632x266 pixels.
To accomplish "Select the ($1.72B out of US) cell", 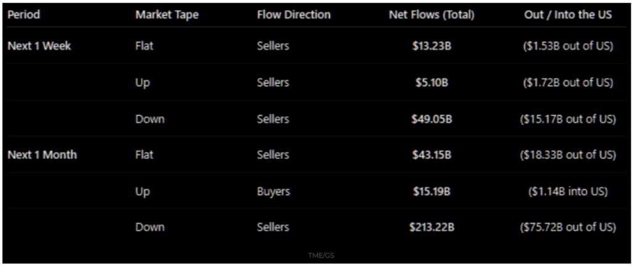I will (568, 83).
